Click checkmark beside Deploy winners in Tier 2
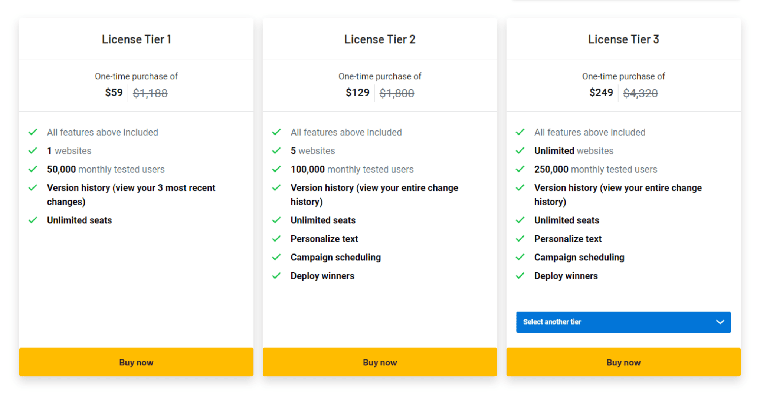Screen dimensions: 760x395 click(276, 276)
